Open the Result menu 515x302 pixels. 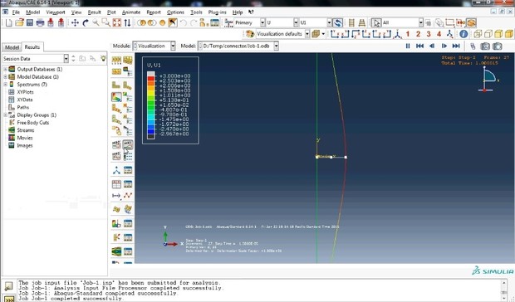click(94, 12)
